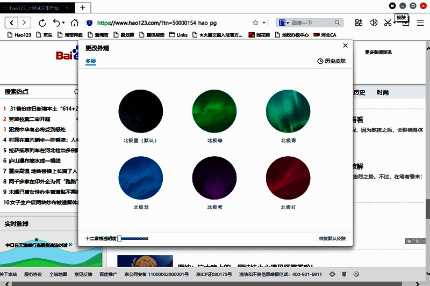
Task: Start a screenshot with the scissors icon
Action: 388,23
